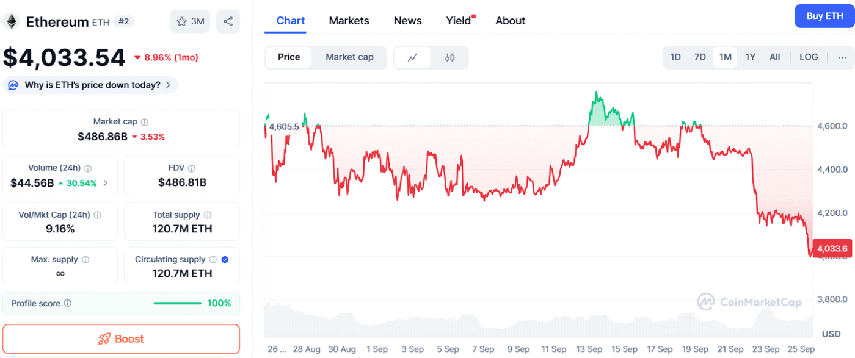Screen dimensions: 855x358
Task: Show Market cap info tooltip icon
Action: (x=145, y=122)
